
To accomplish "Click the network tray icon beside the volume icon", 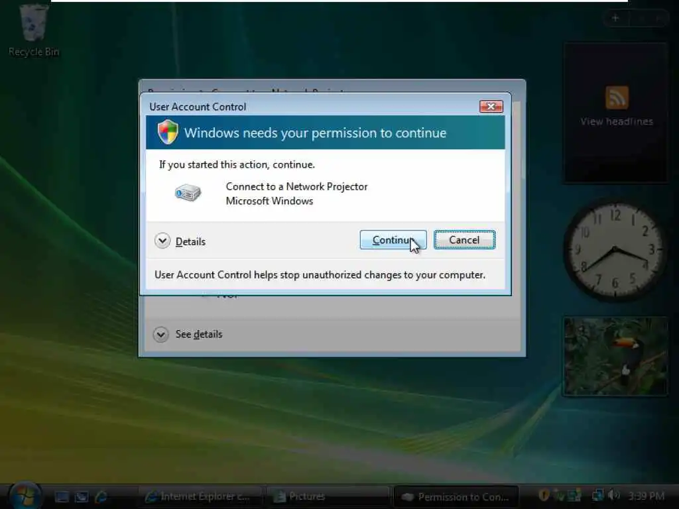I will click(x=597, y=494).
